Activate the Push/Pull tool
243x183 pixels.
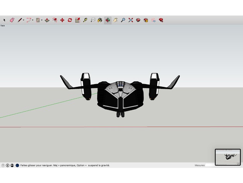(47, 20)
